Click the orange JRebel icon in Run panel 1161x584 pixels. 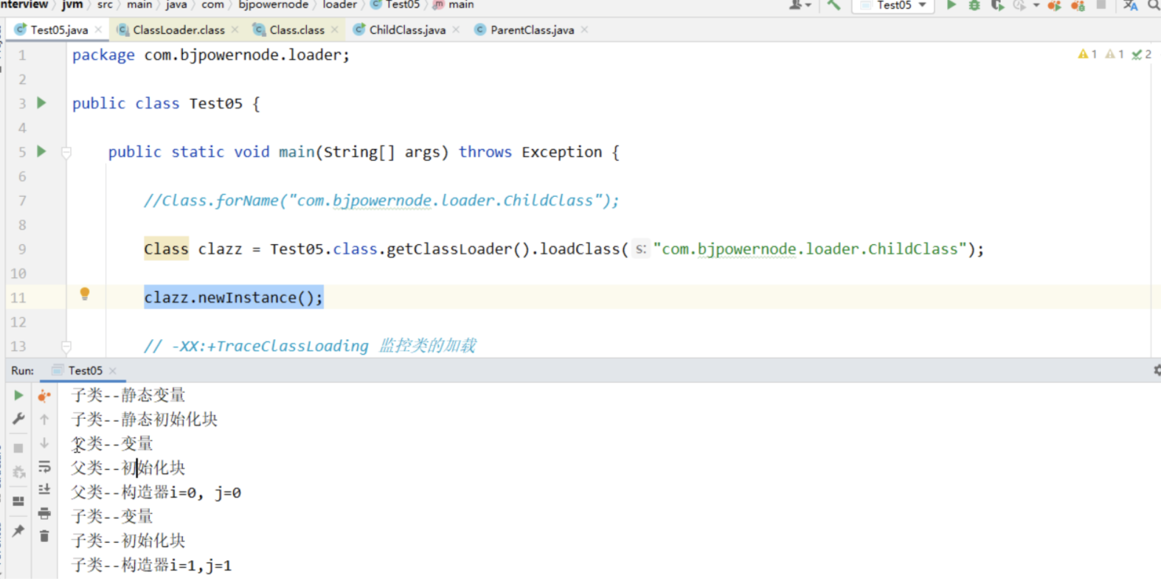coord(44,396)
